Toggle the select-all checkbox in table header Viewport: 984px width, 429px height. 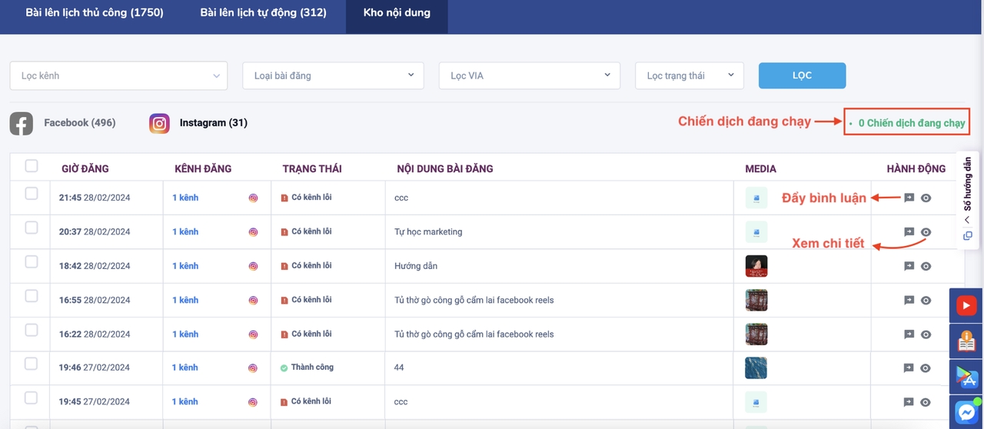point(32,166)
